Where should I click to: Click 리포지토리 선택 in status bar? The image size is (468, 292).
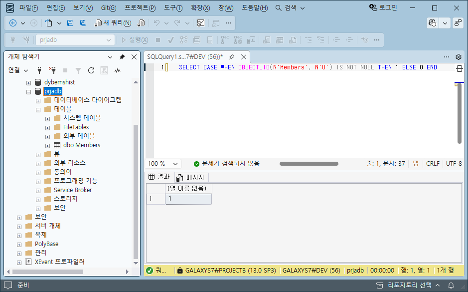pyautogui.click(x=408, y=285)
